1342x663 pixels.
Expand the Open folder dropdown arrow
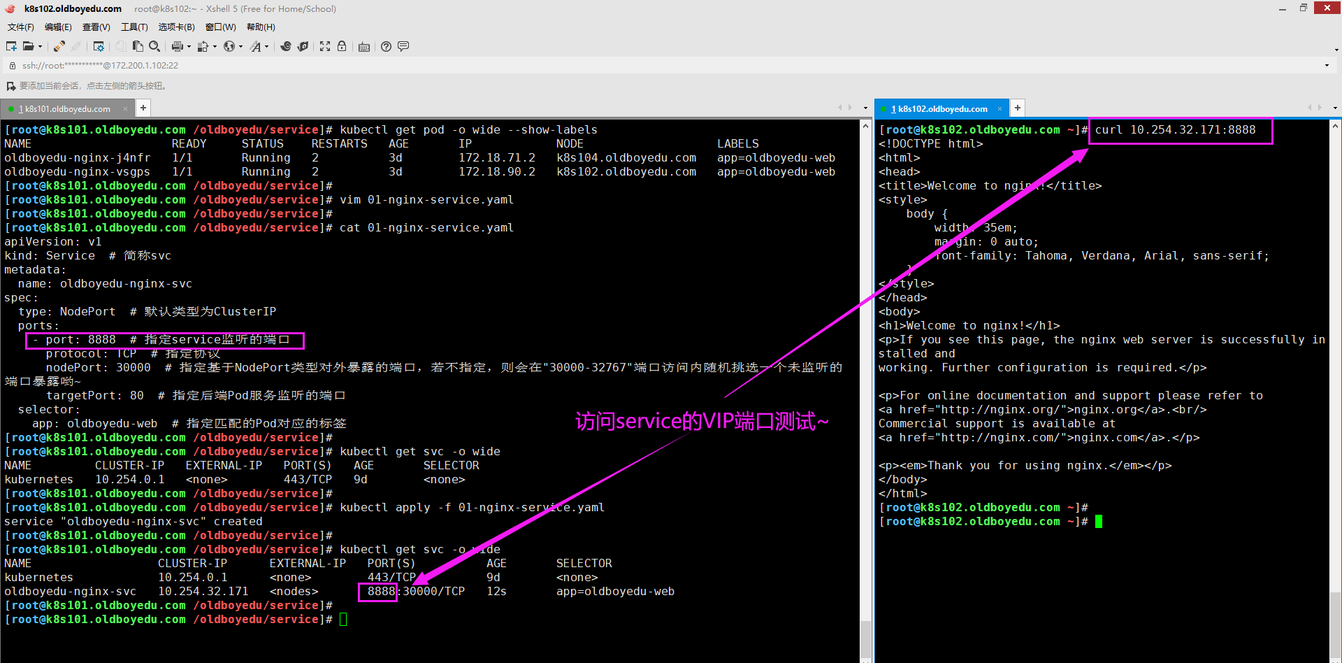pyautogui.click(x=40, y=47)
